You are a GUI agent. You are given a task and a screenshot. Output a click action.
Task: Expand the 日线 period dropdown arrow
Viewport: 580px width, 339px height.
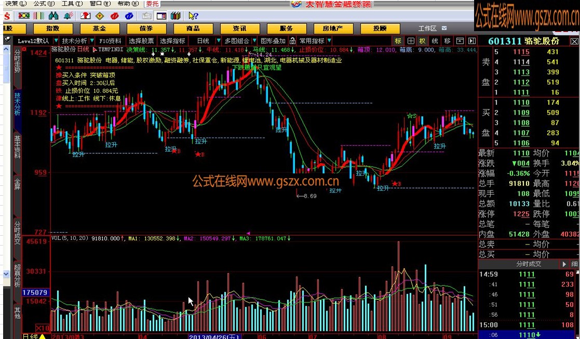[x=219, y=40]
